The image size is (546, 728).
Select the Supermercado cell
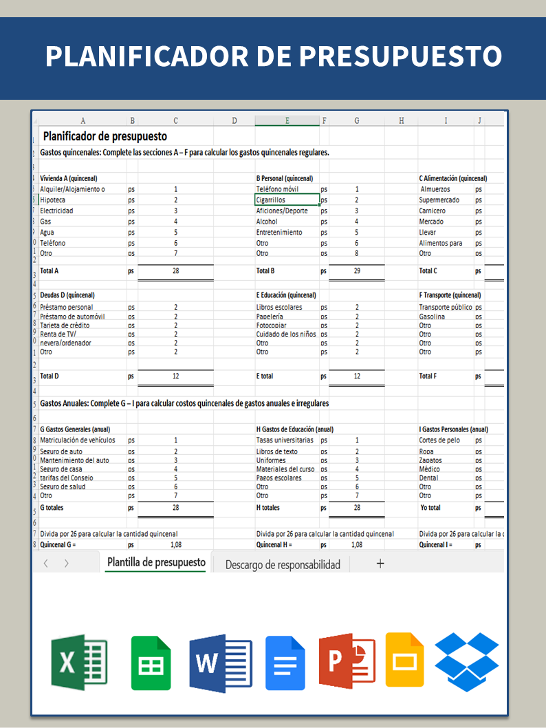tap(446, 200)
